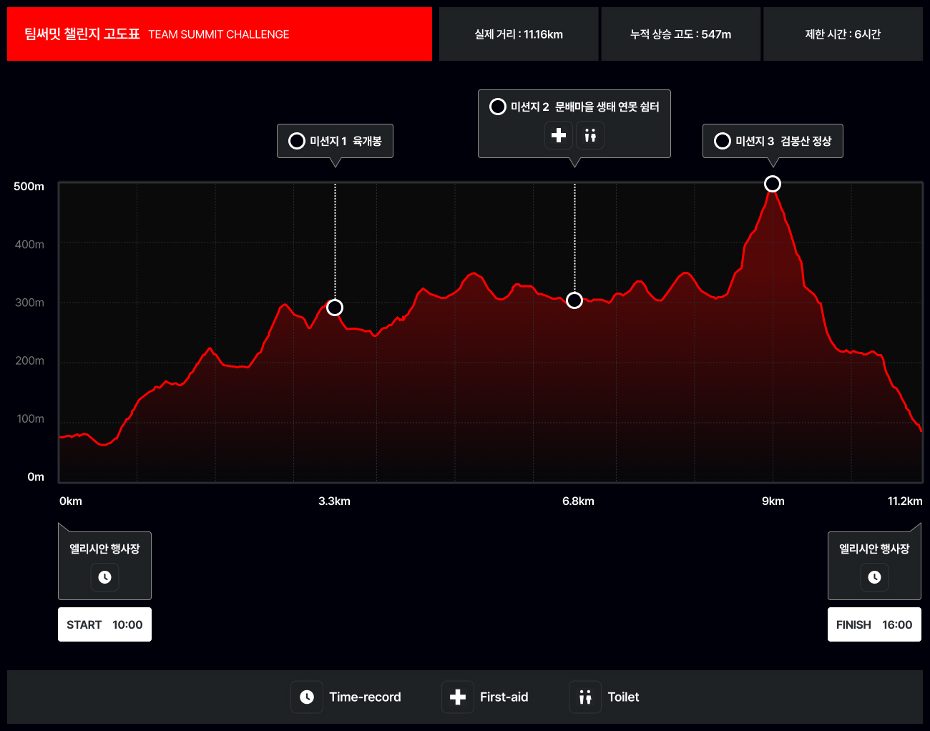Click the Time-record legend text

365,697
